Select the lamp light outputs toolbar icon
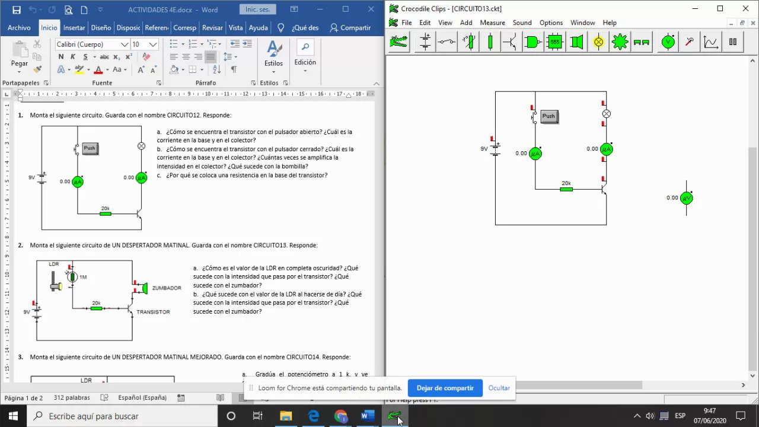 point(598,42)
